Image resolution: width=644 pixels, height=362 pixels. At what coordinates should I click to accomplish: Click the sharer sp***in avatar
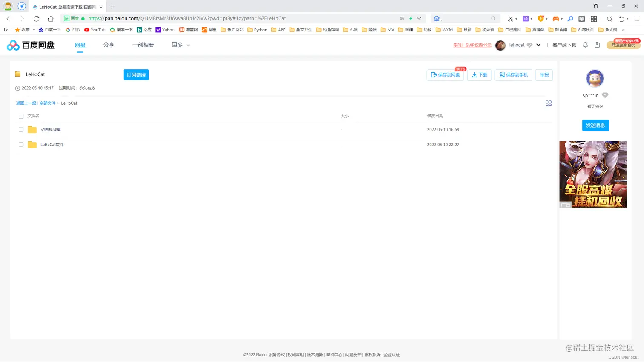pos(595,79)
